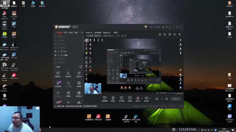Click the record video icon in bottom bar
Image resolution: width=236 pixels, height=132 pixels.
point(157,99)
